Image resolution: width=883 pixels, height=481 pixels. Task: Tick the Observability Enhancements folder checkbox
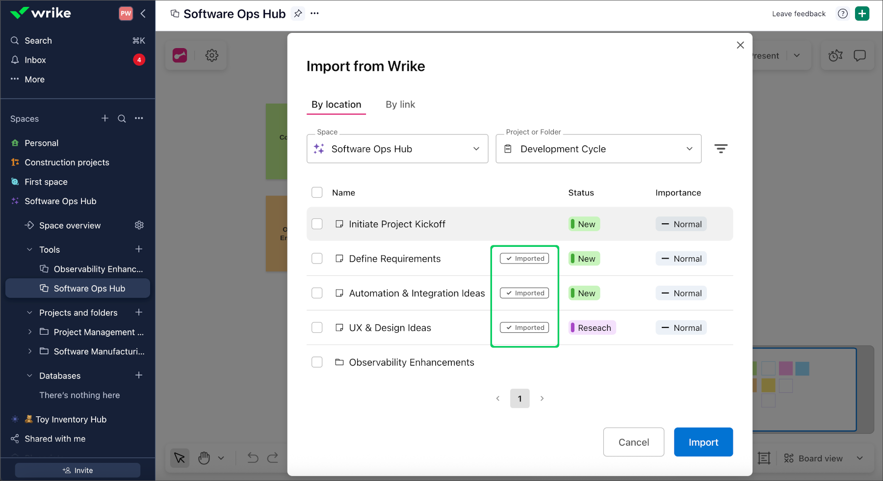[x=317, y=362]
